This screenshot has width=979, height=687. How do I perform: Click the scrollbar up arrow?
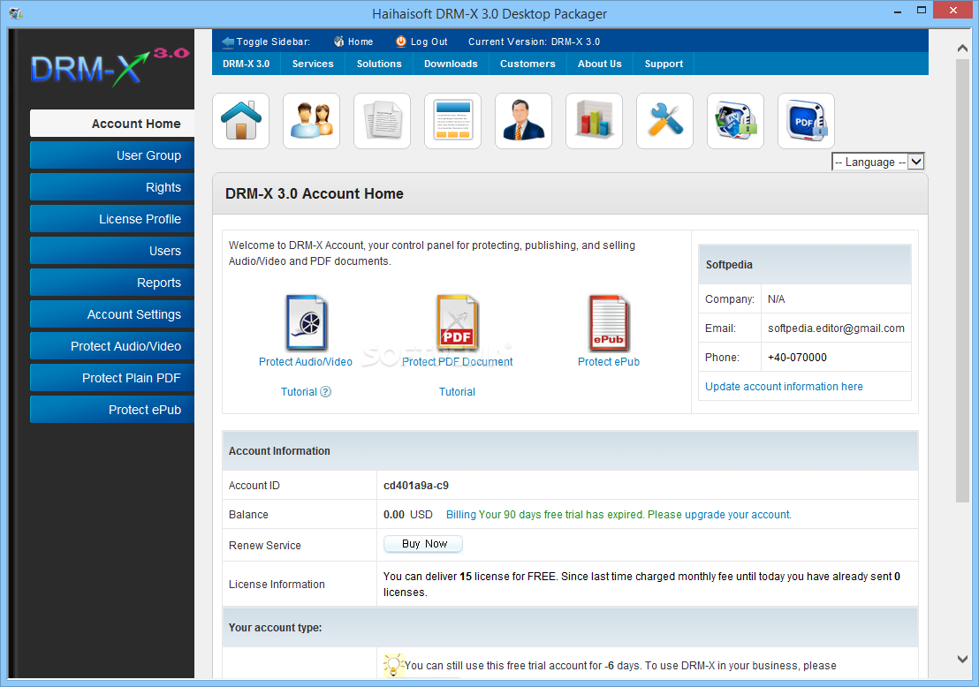(x=962, y=49)
